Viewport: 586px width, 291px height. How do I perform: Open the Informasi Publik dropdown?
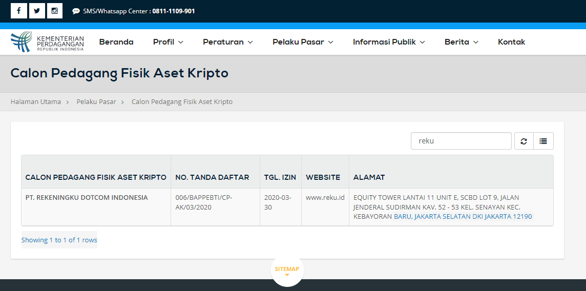389,42
